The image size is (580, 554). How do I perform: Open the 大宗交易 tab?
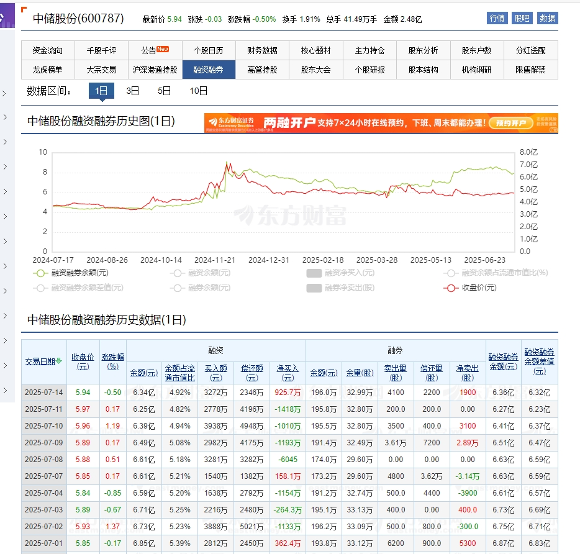click(102, 70)
